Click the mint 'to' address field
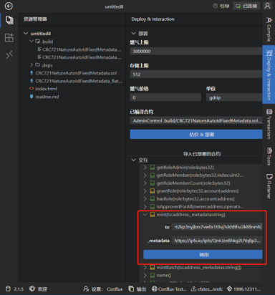Image resolution: width=275 pixels, height=295 pixels. (x=217, y=227)
